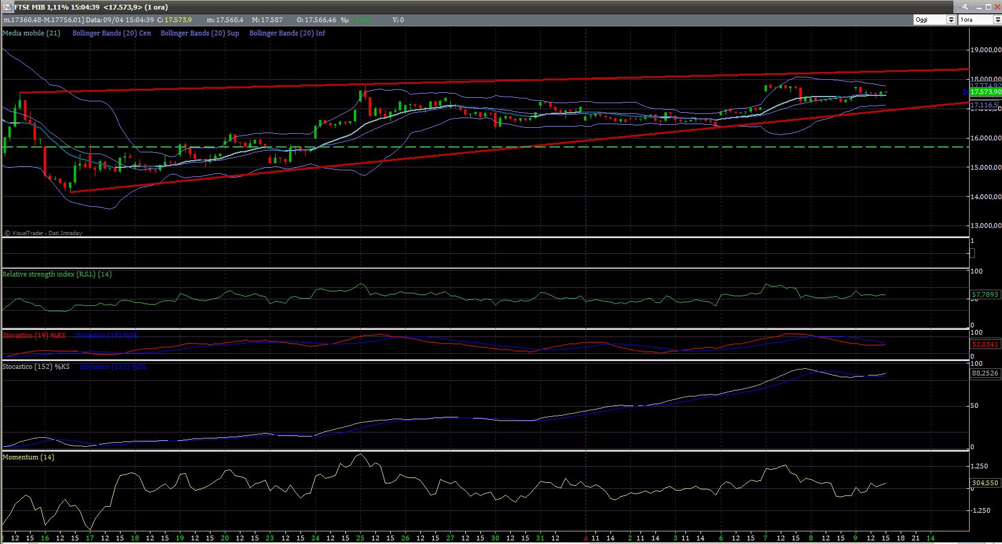Click the 'Relative strength index (R.S.I.) (14)' label
Screen dimensions: 1002x544
coord(57,274)
